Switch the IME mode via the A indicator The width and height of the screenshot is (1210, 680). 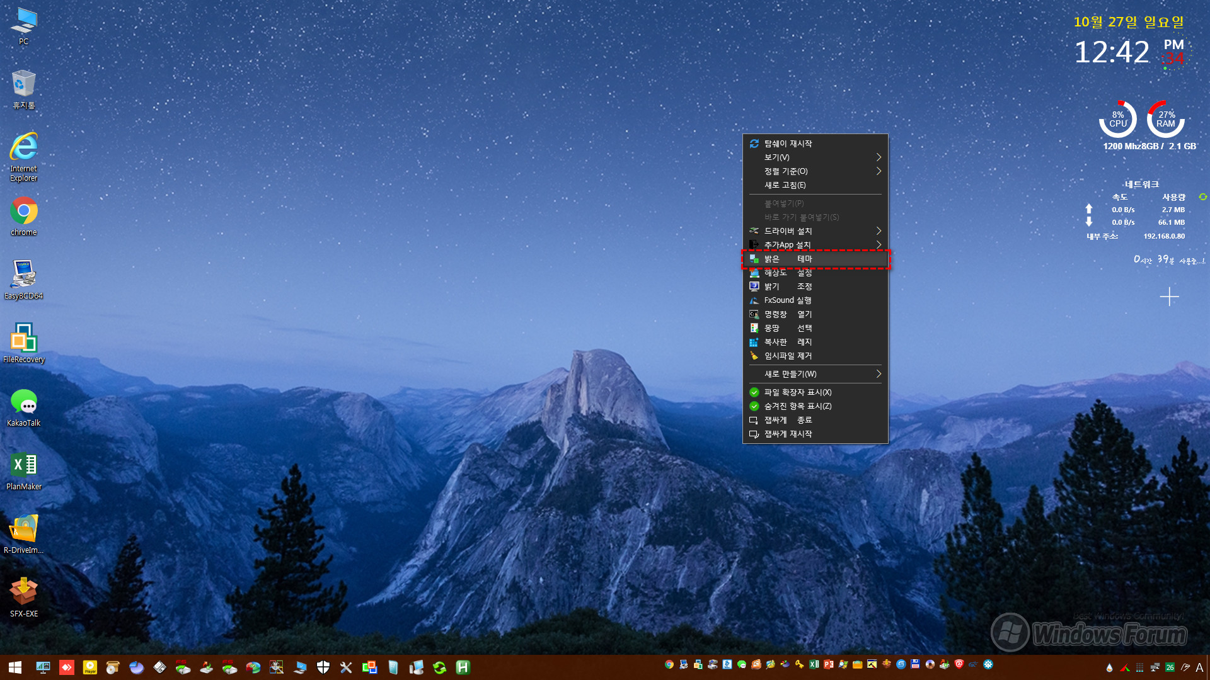tap(1199, 667)
